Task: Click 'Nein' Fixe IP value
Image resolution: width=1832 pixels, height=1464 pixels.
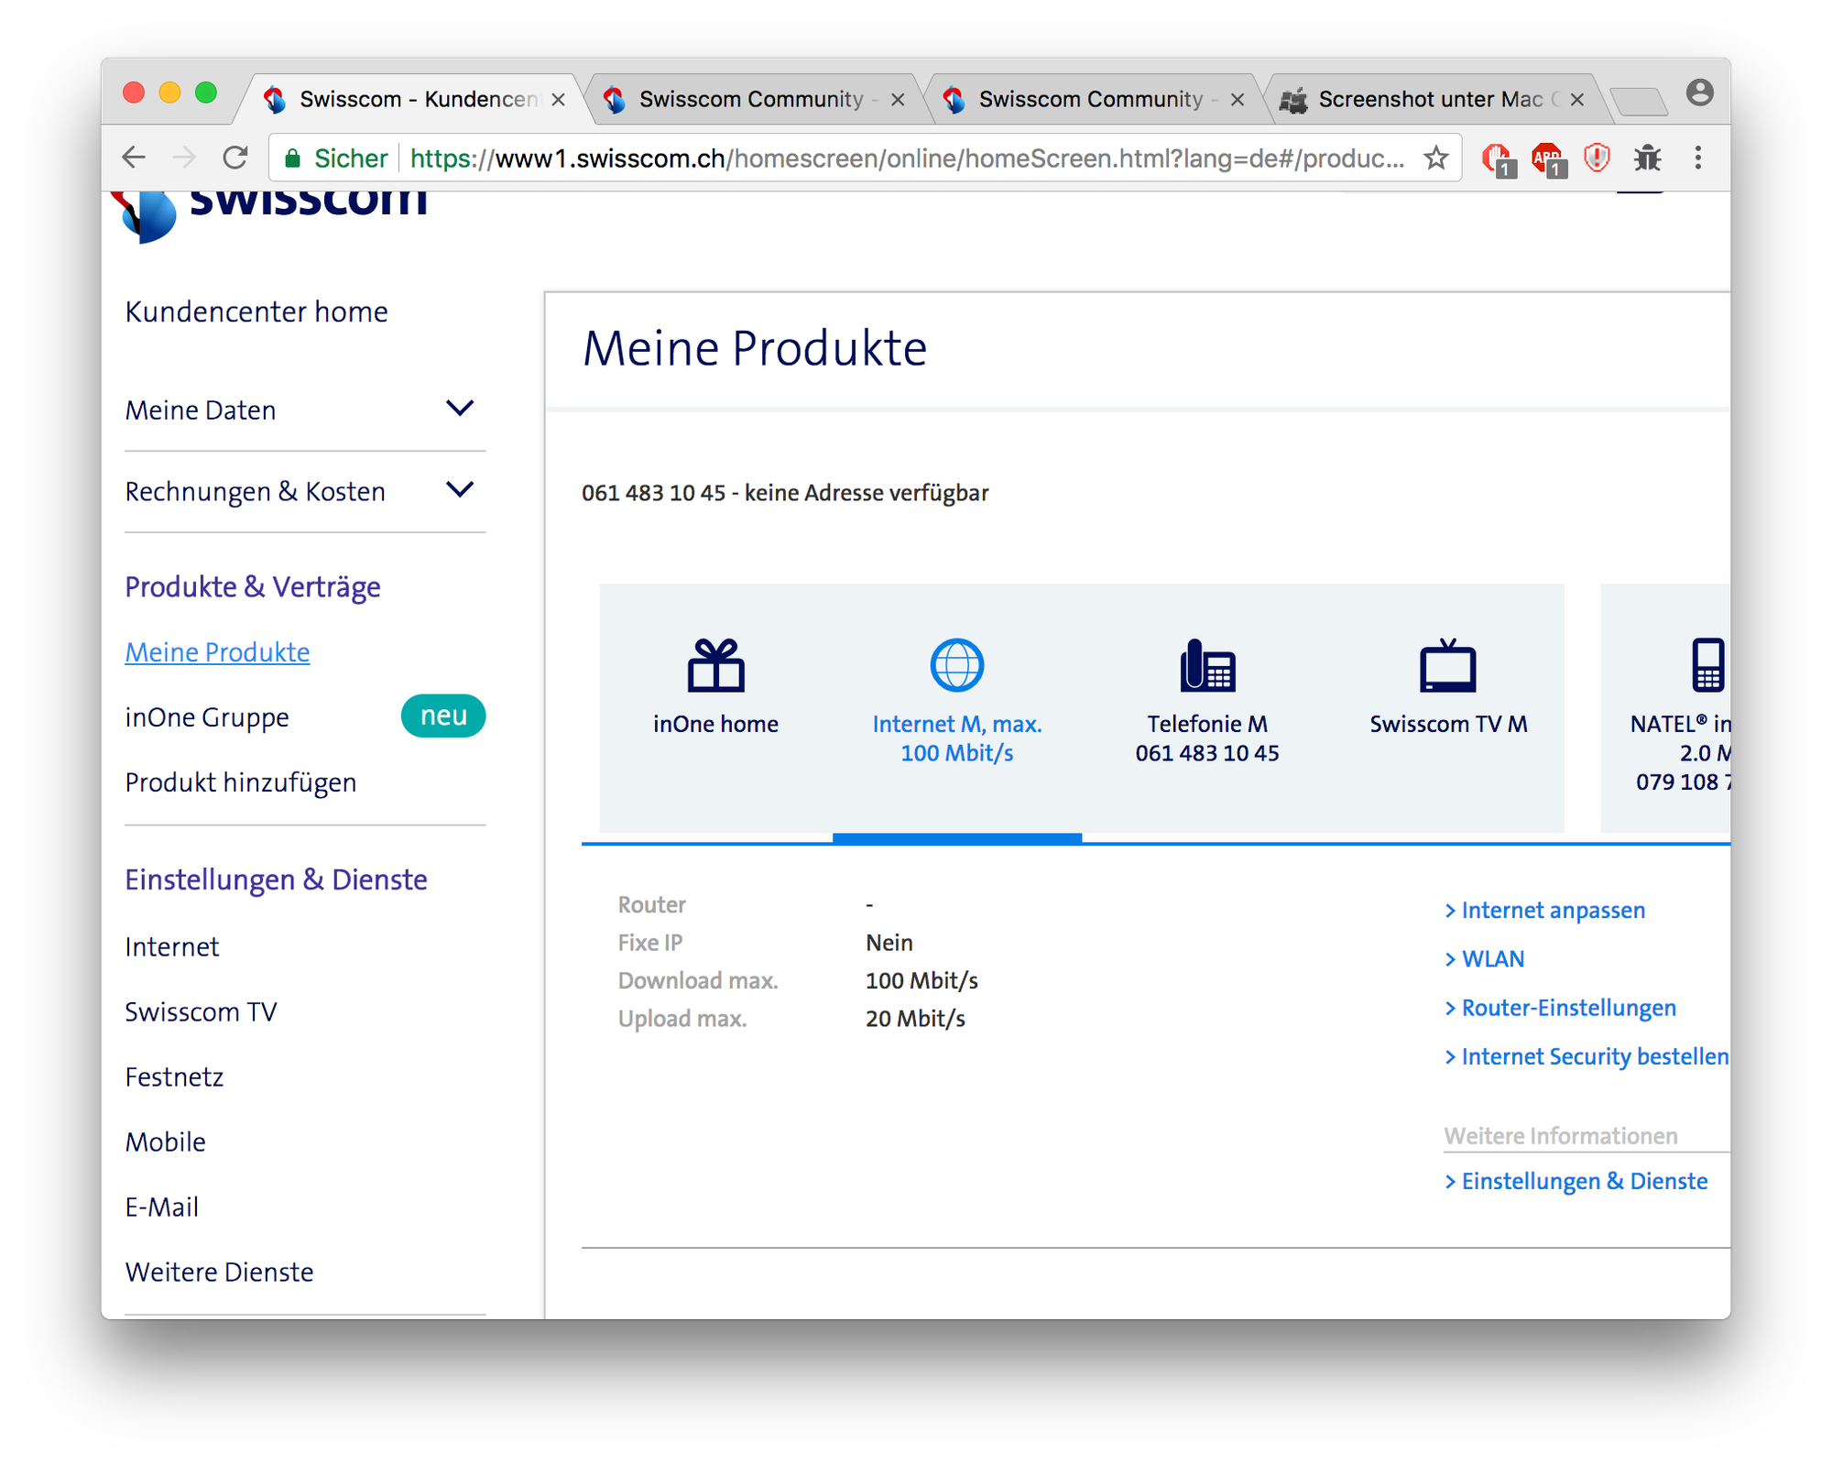Action: click(x=889, y=943)
